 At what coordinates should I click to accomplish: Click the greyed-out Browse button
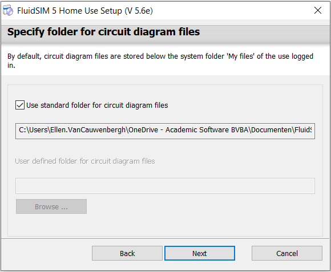51,206
